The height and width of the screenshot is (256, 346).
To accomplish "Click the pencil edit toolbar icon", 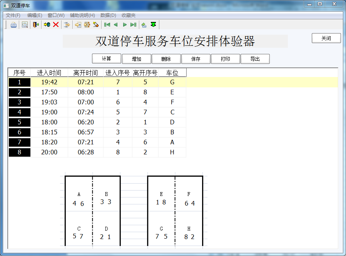I will [96, 25].
